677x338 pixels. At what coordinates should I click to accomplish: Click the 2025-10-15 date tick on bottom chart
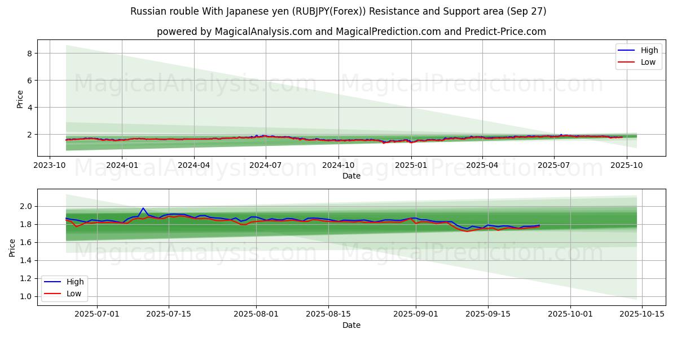point(642,314)
